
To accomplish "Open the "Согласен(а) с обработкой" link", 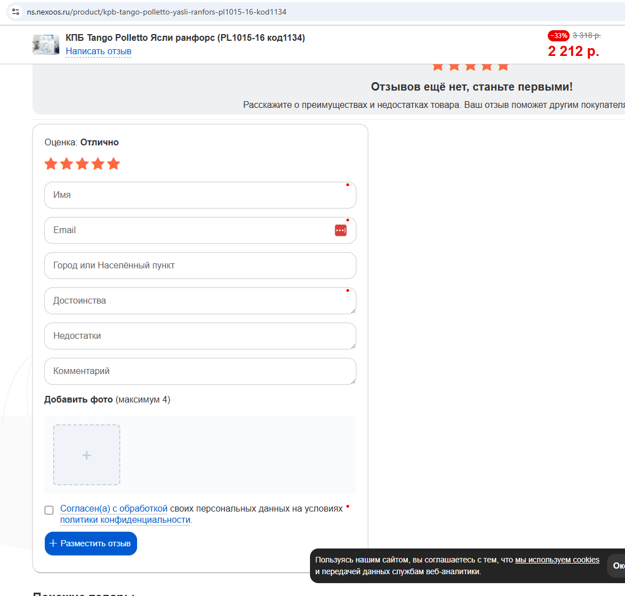I will 114,509.
